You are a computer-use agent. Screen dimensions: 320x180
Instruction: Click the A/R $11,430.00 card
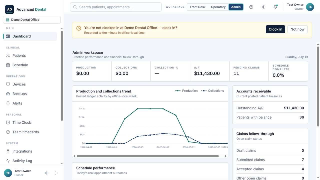[210, 71]
